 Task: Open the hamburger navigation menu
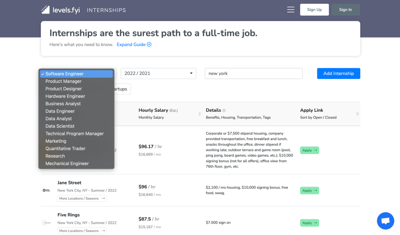point(291,10)
